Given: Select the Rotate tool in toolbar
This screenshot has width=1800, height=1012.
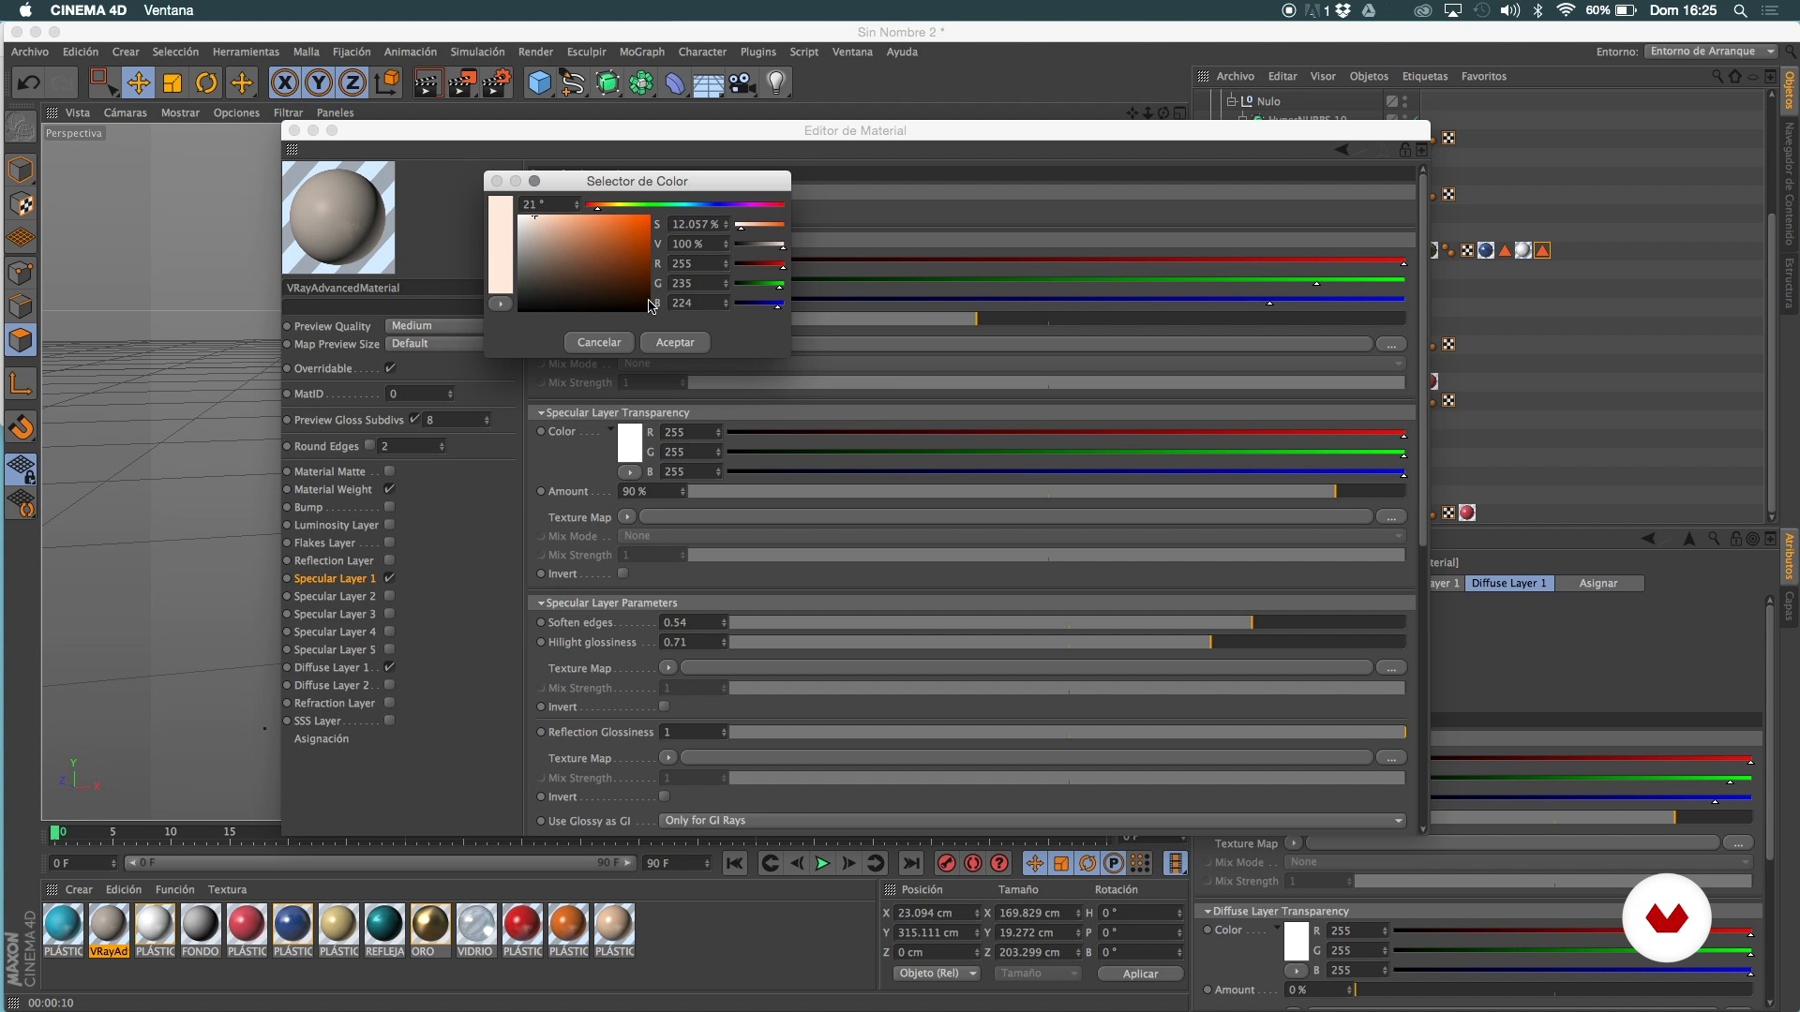Looking at the screenshot, I should tap(206, 82).
